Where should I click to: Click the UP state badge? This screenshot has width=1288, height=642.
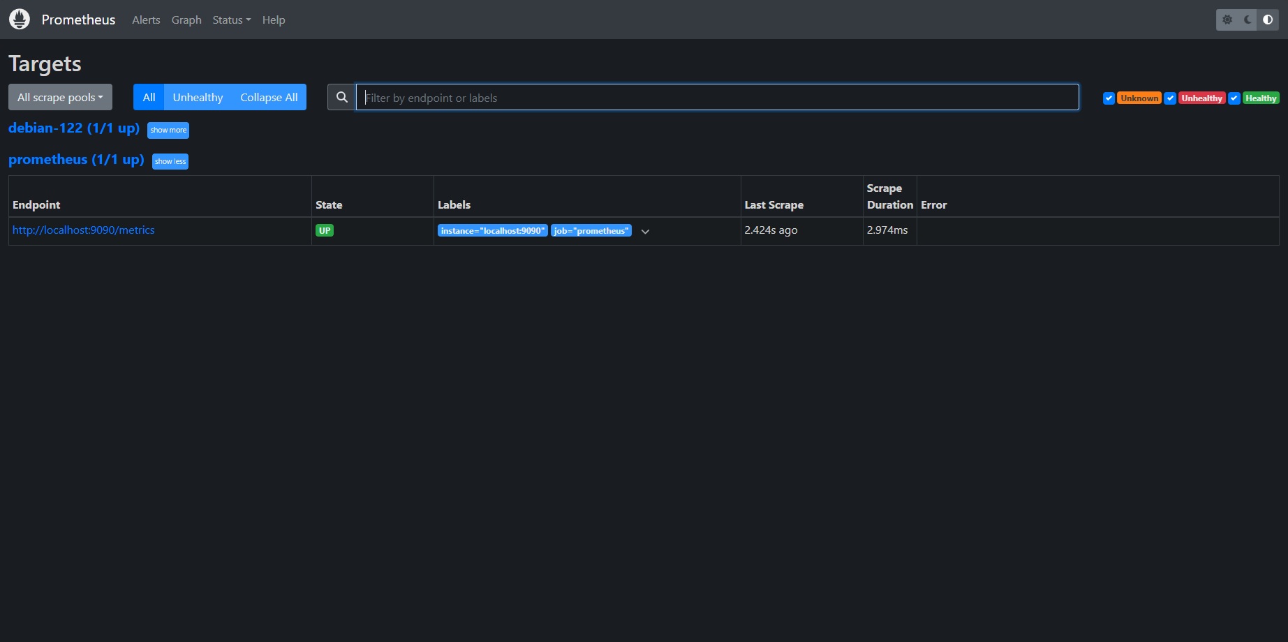point(325,230)
